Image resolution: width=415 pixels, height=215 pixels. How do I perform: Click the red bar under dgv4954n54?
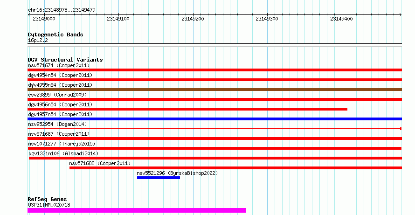click(214, 80)
